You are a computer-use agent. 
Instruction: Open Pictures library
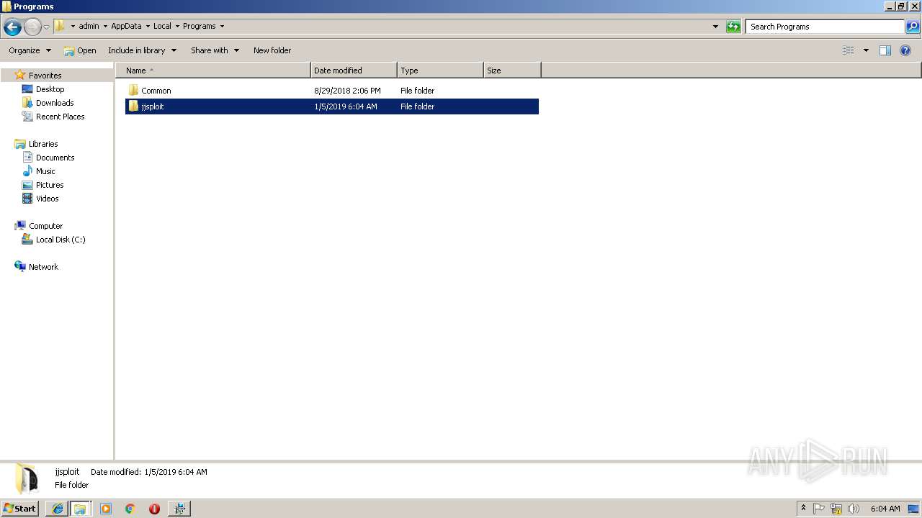tap(50, 185)
